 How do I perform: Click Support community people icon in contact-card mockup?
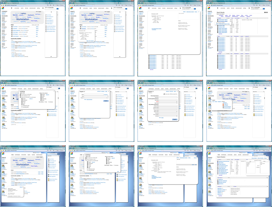pyautogui.click(x=3, y=166)
